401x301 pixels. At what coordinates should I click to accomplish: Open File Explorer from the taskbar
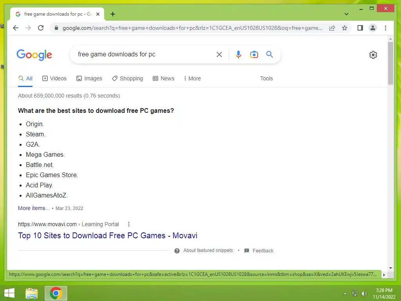click(32, 293)
